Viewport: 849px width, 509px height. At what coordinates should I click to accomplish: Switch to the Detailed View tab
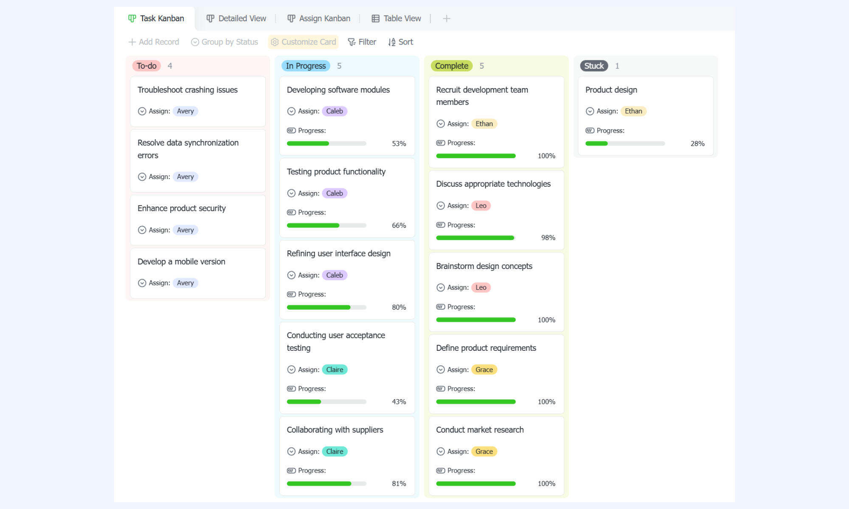coord(236,19)
